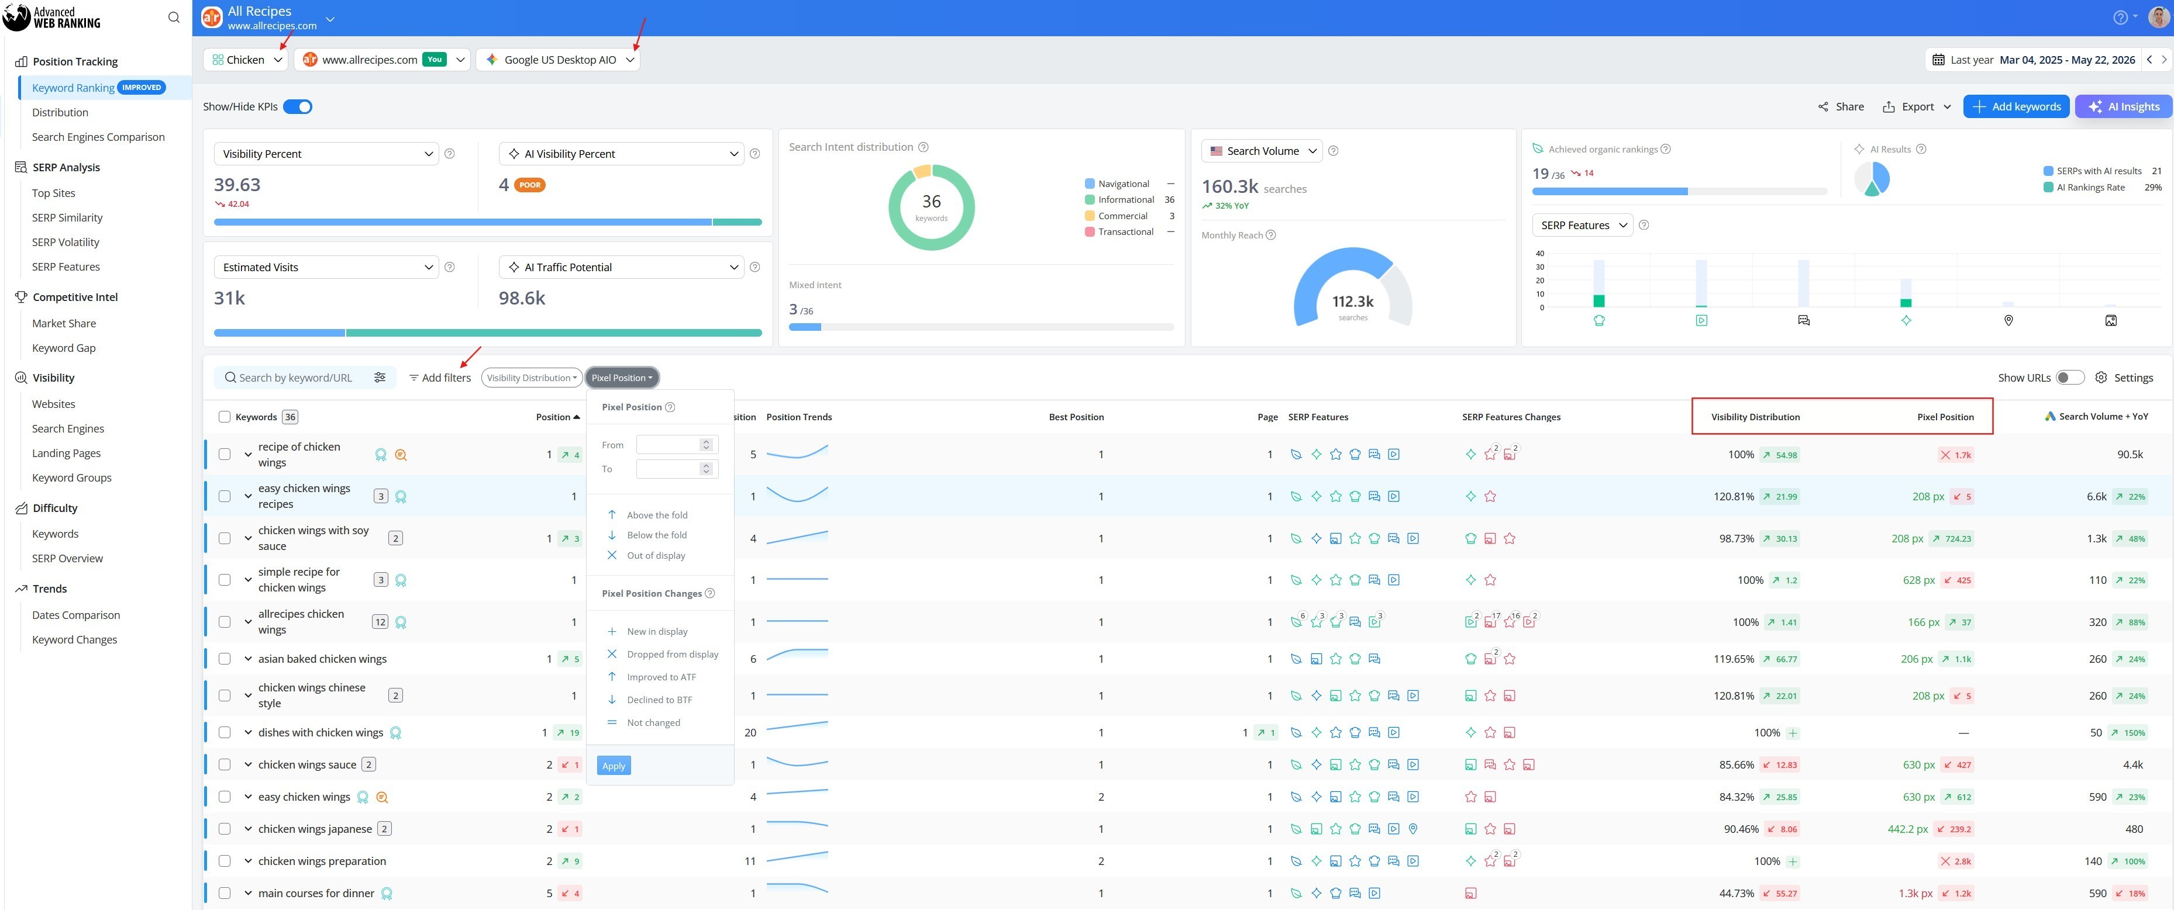Click the Add keywords button

2016,106
